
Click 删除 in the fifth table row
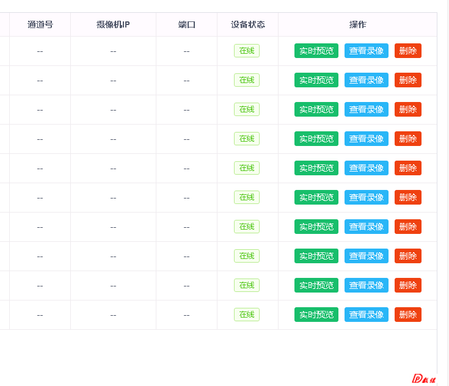tap(408, 168)
